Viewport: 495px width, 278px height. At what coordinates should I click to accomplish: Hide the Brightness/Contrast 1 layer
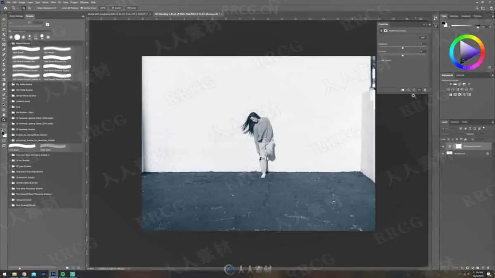click(x=442, y=147)
